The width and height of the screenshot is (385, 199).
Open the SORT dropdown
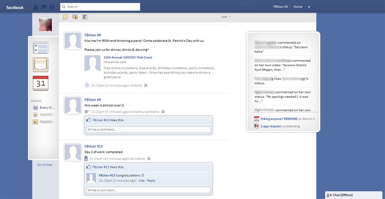226,17
